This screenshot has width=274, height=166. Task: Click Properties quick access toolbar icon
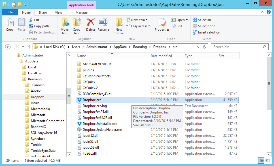[x=14, y=4]
